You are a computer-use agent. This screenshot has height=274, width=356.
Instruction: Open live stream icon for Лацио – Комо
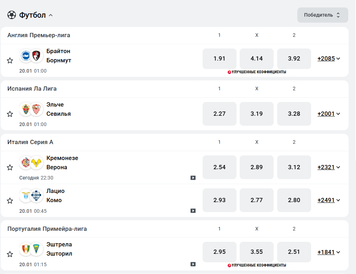click(x=193, y=211)
